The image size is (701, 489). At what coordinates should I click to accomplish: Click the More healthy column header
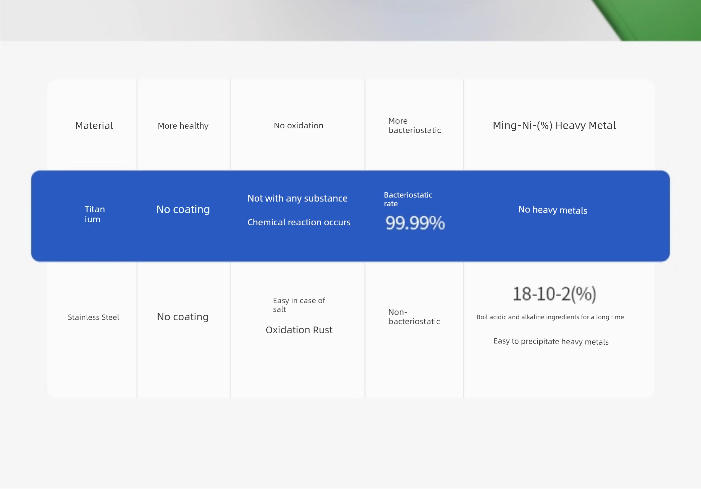pos(183,126)
